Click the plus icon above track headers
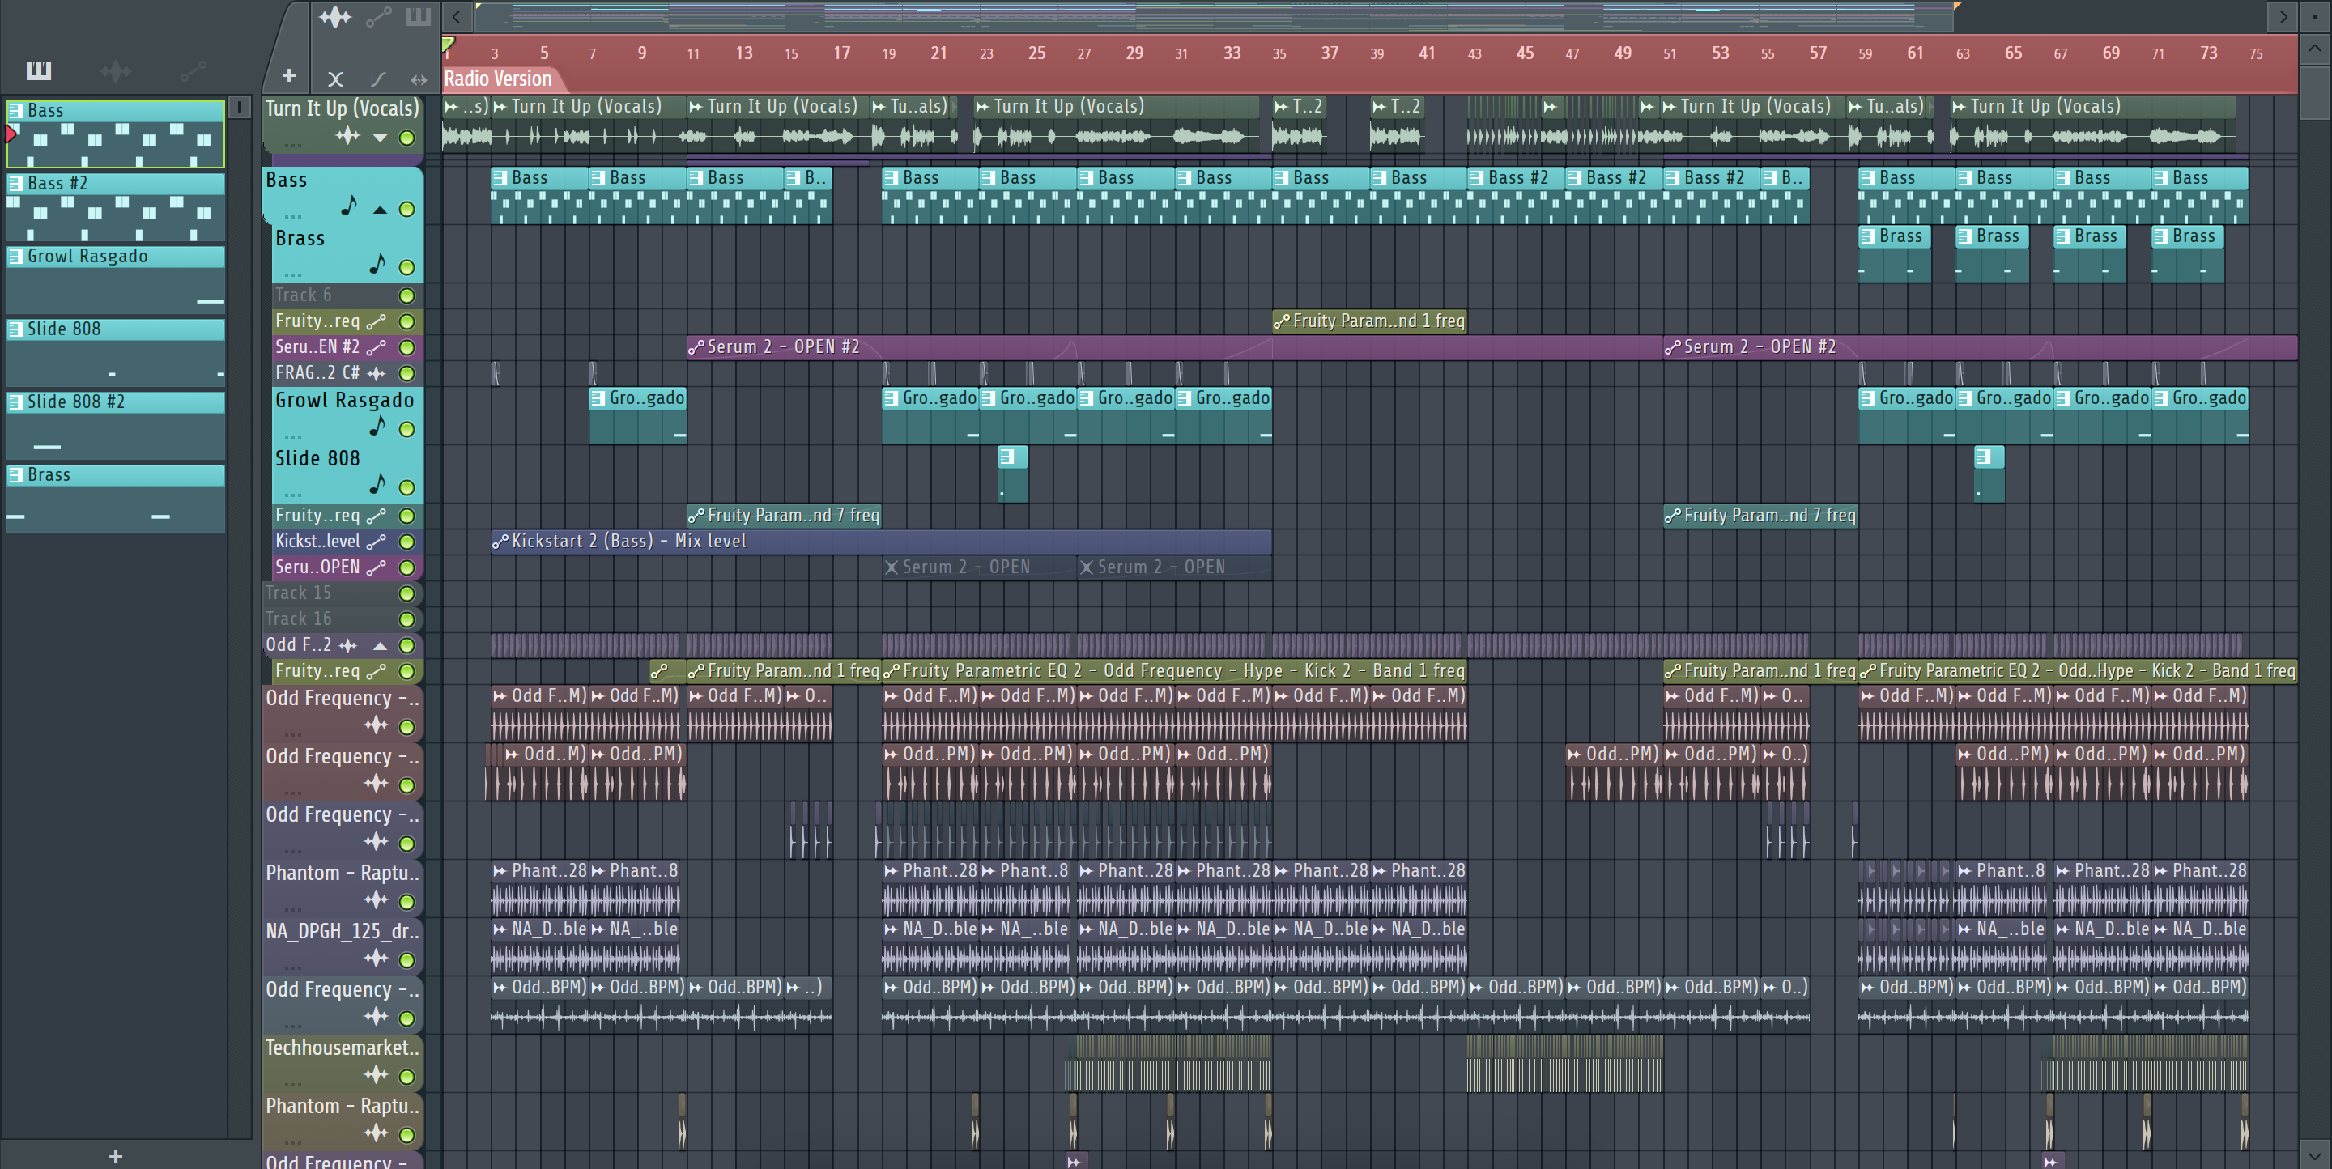 coord(289,76)
